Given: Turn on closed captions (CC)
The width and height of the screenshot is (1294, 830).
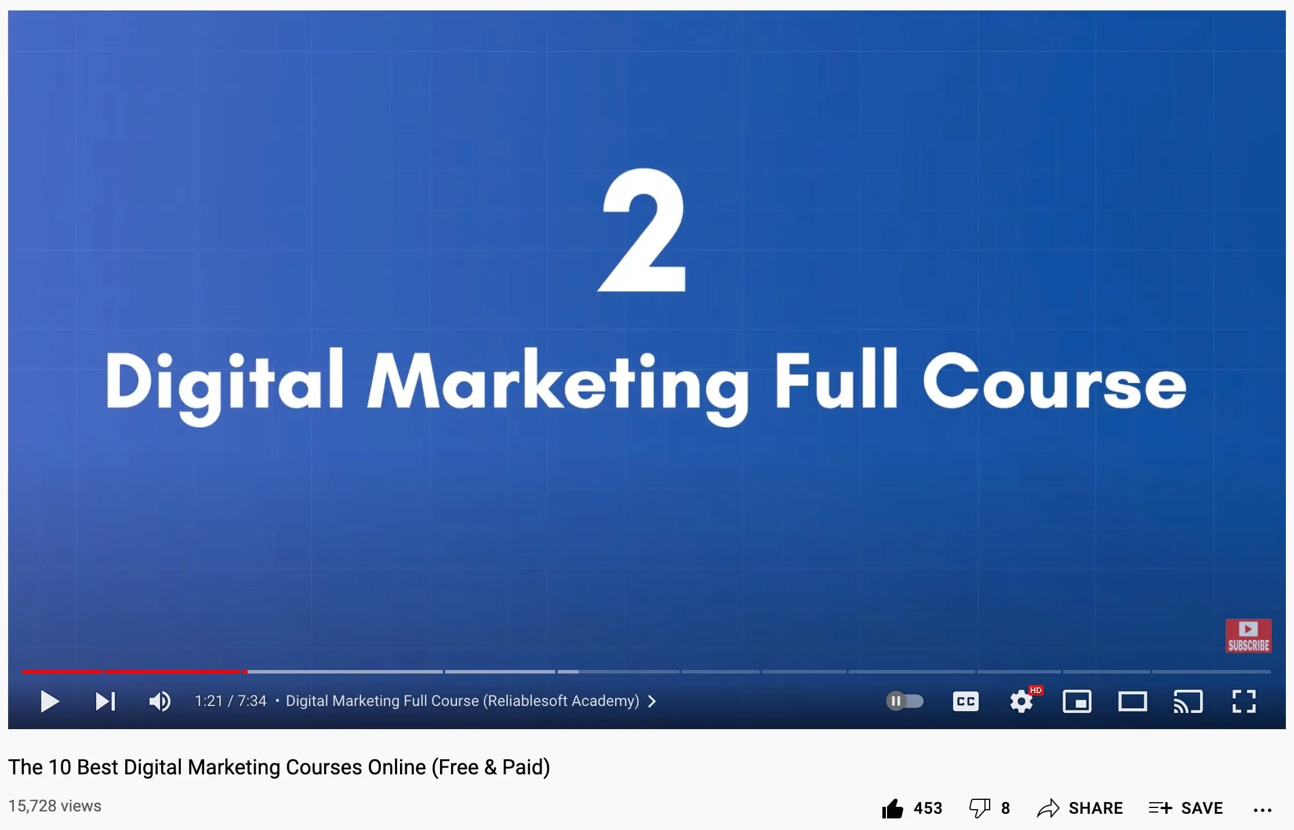Looking at the screenshot, I should [x=965, y=701].
